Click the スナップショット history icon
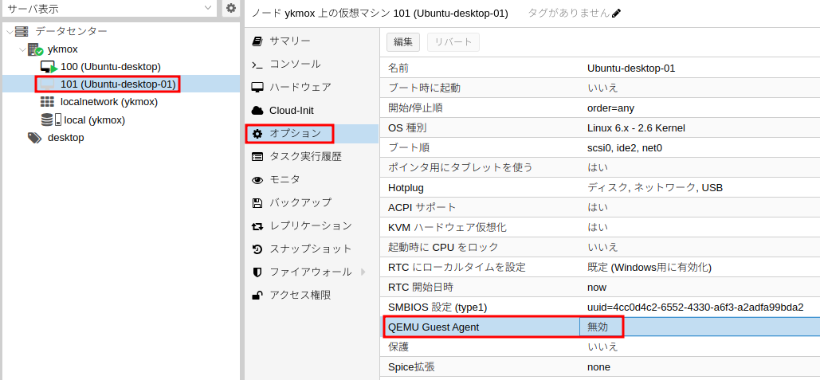Screen dimensions: 820x380 click(257, 249)
